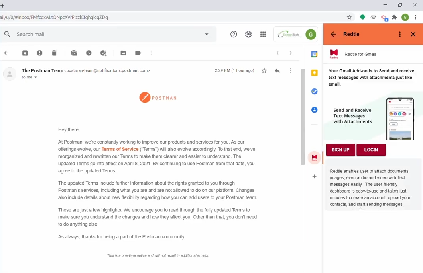Screen dimensions: 423x273
Task: Show search options dropdown arrow
Action: pyautogui.click(x=207, y=35)
